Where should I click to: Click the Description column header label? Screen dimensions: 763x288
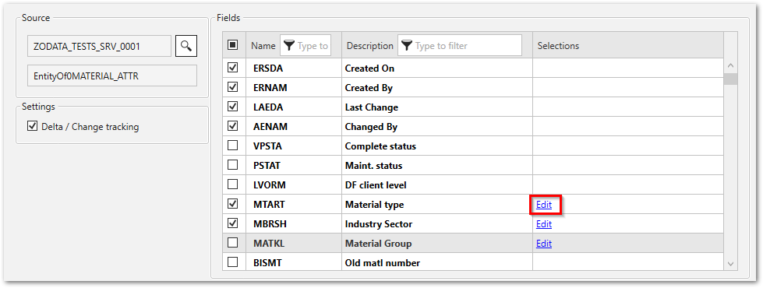click(369, 46)
